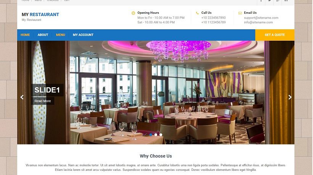Select the second slider pagination dot
313x175 pixels.
pos(156,135)
